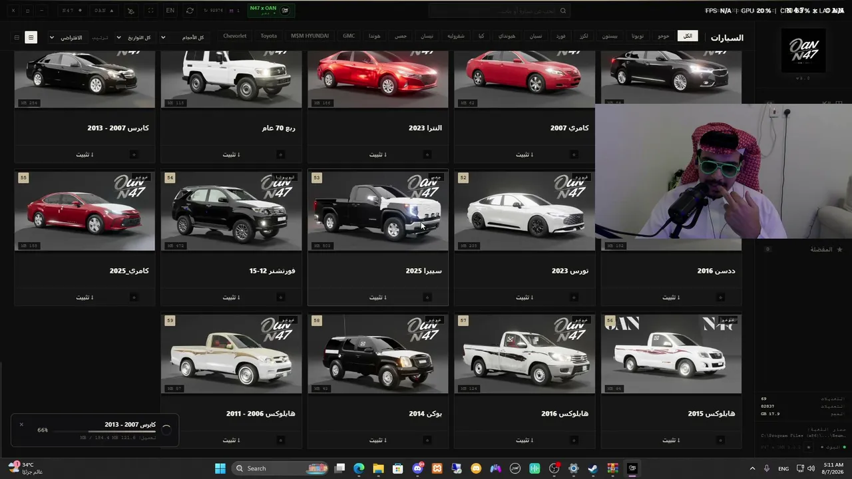
Task: Open the هايلوكس 2006 - 2011 car thumbnail
Action: 231,354
